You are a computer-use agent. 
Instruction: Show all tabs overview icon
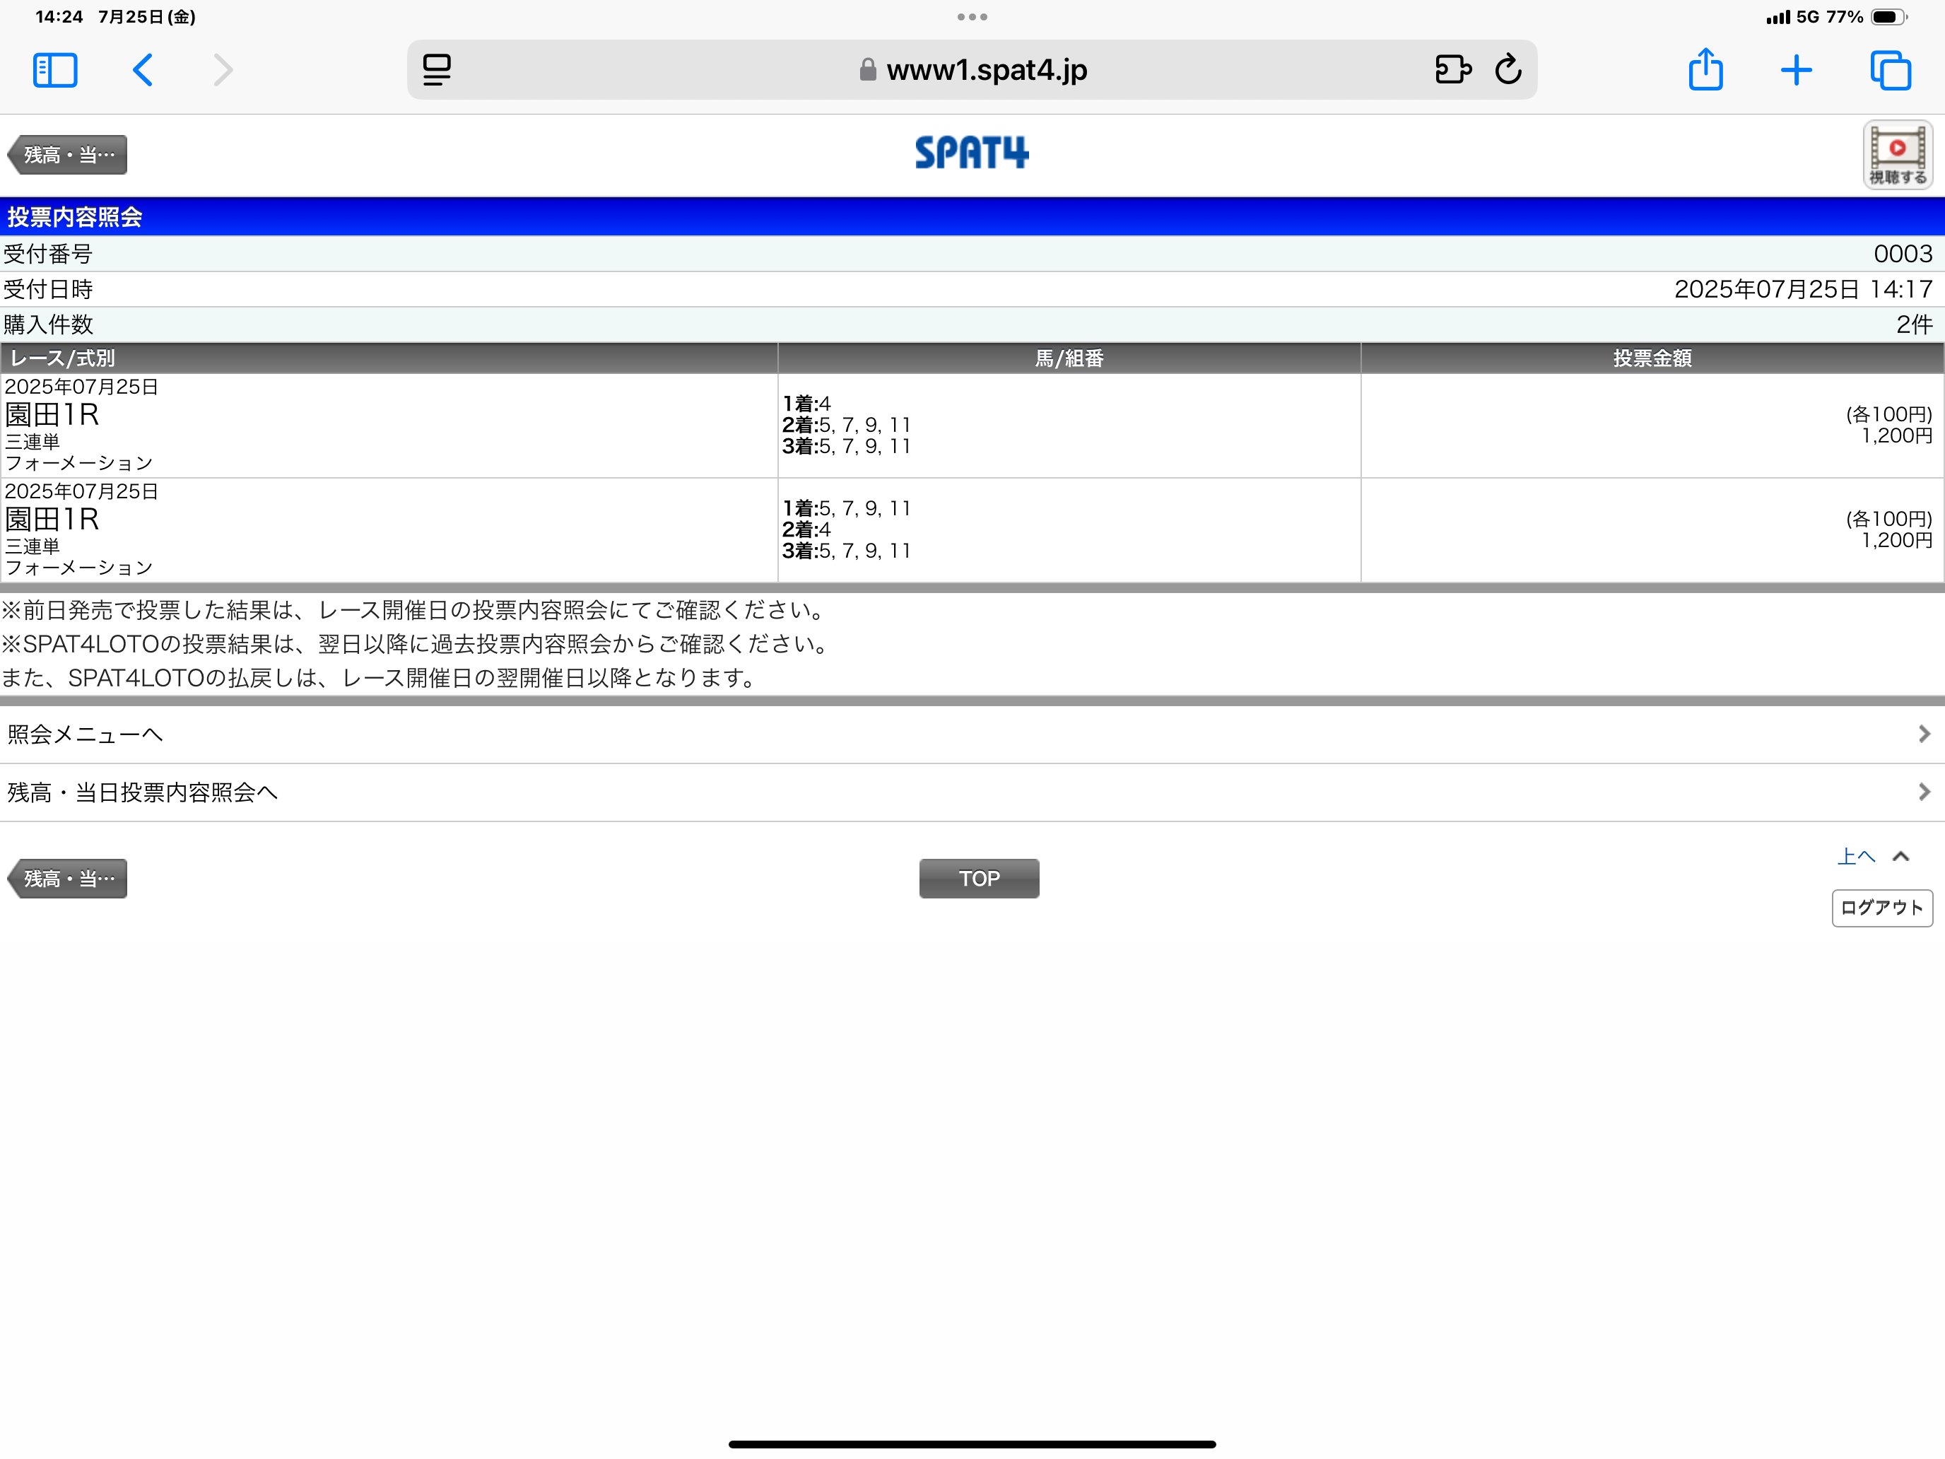[1891, 71]
